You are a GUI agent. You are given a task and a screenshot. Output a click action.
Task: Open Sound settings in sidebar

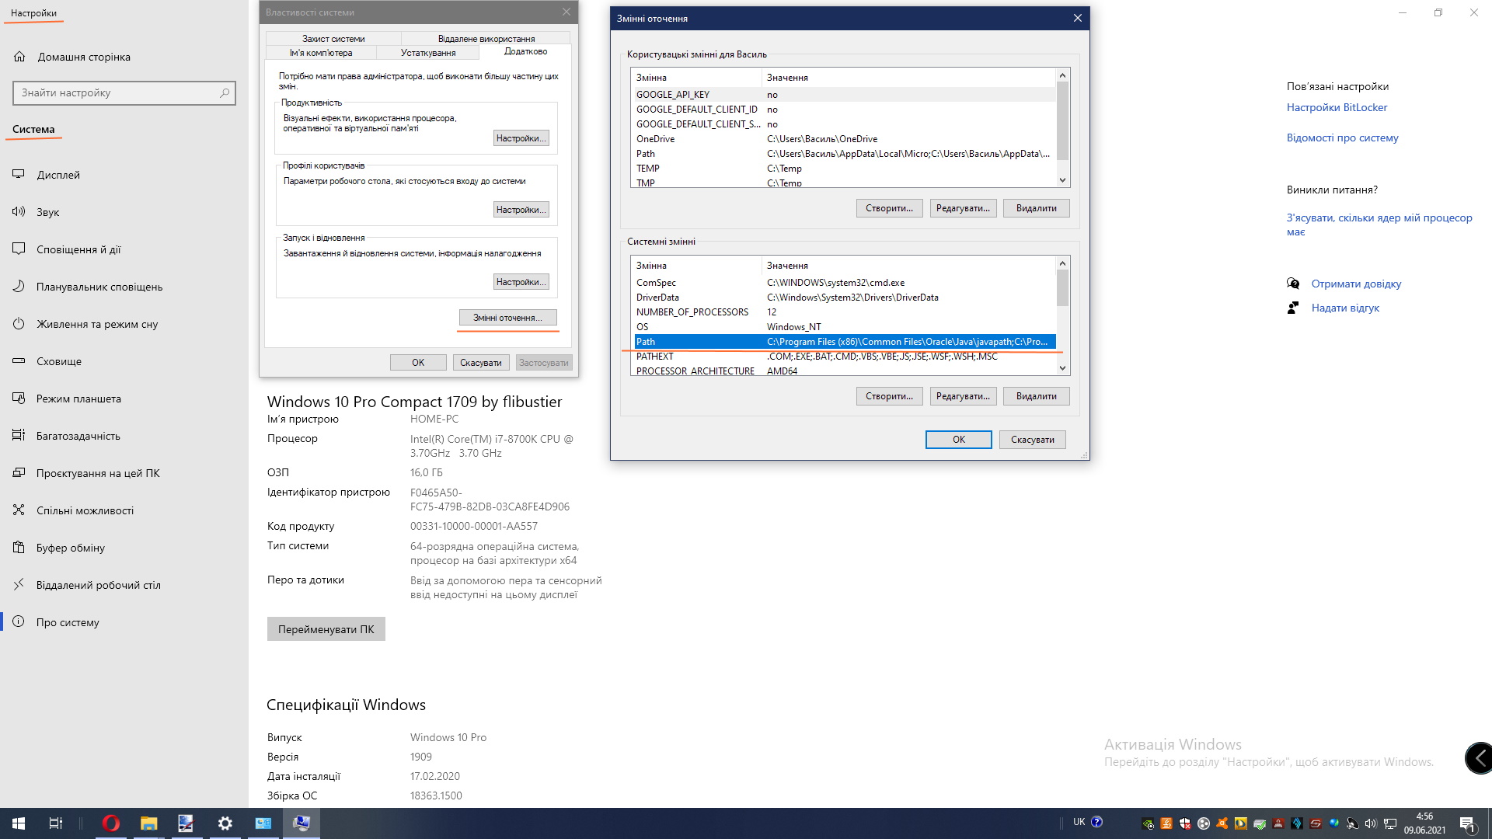[47, 212]
